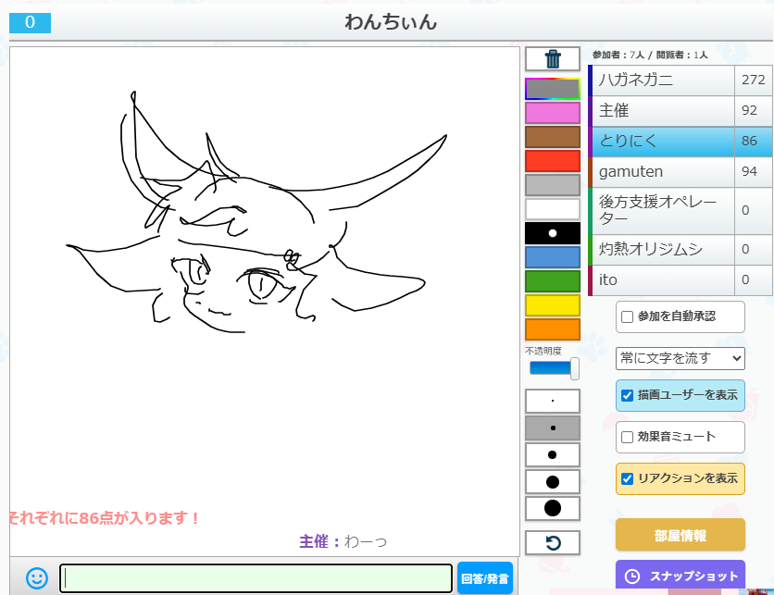Click the 回答/発言 submit button
This screenshot has height=595, width=774.
pyautogui.click(x=484, y=579)
